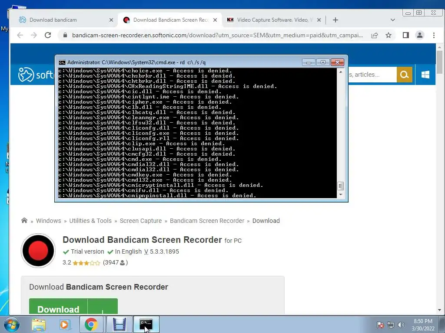Reload the current Softonic page
Screen dimensions: 445x333
48,35
